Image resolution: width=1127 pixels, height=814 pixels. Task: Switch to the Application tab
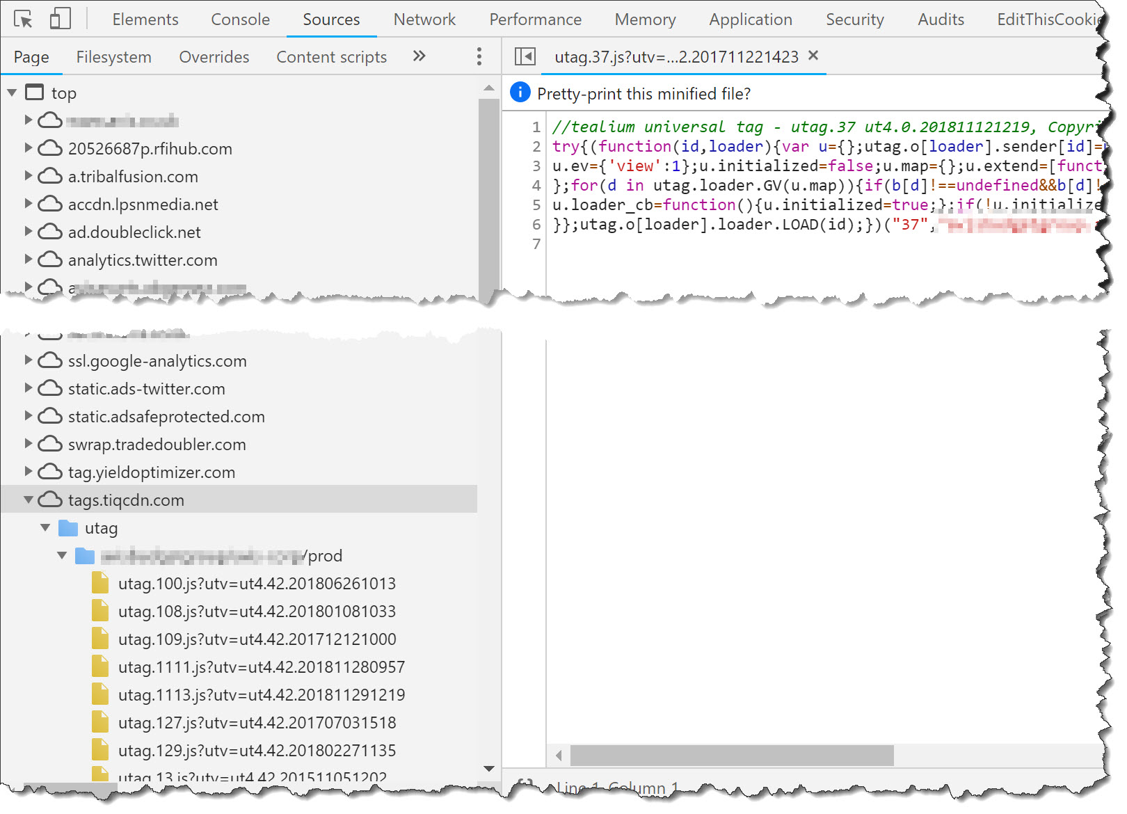click(x=751, y=19)
